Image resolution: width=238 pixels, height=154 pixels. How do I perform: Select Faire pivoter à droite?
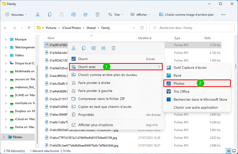click(116, 83)
